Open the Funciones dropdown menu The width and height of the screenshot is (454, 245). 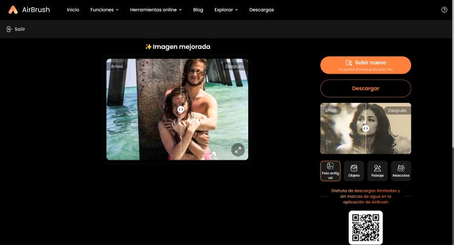click(105, 10)
